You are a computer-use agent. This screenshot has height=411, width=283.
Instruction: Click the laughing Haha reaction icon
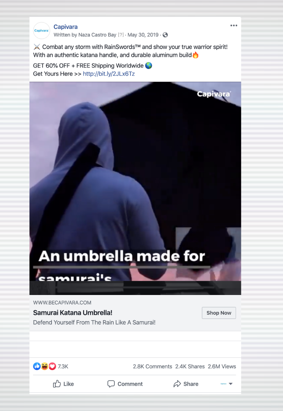[45, 366]
